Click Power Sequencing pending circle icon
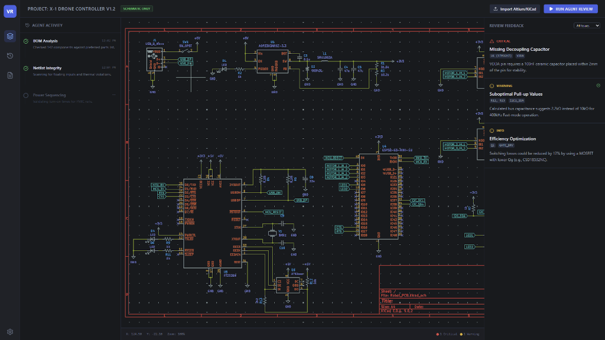 pyautogui.click(x=26, y=96)
